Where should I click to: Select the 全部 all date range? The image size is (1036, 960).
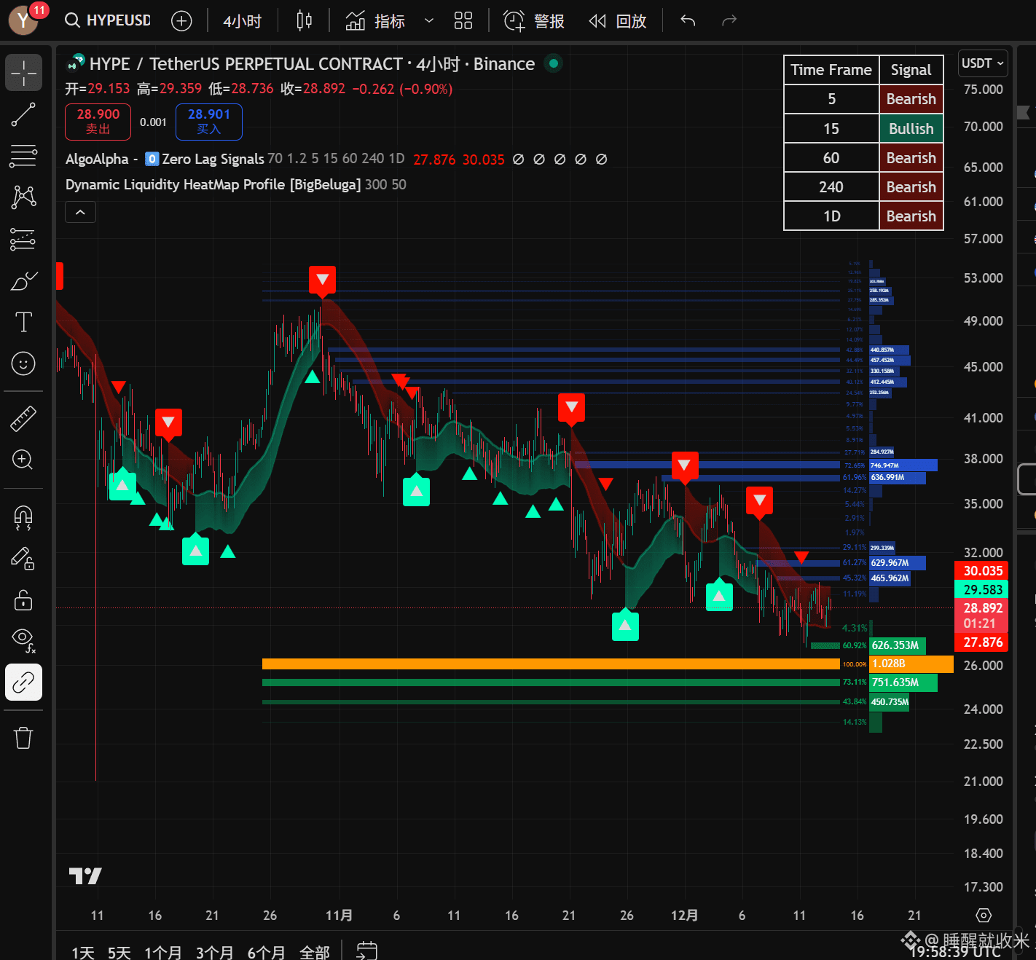(x=315, y=952)
